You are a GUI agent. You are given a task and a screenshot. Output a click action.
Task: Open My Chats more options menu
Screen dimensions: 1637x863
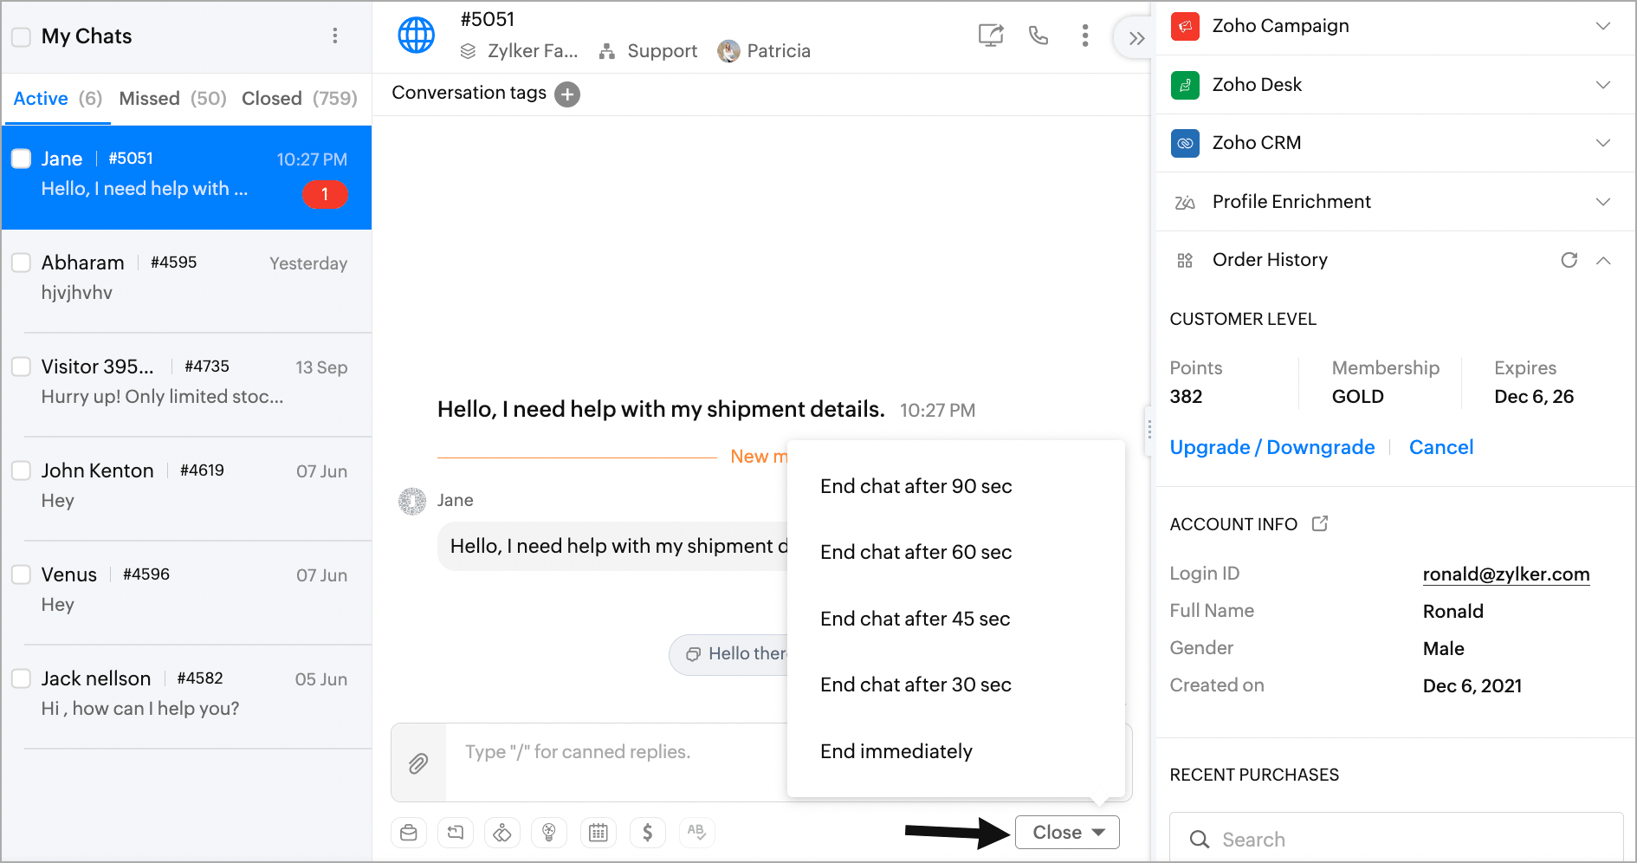[x=335, y=36]
